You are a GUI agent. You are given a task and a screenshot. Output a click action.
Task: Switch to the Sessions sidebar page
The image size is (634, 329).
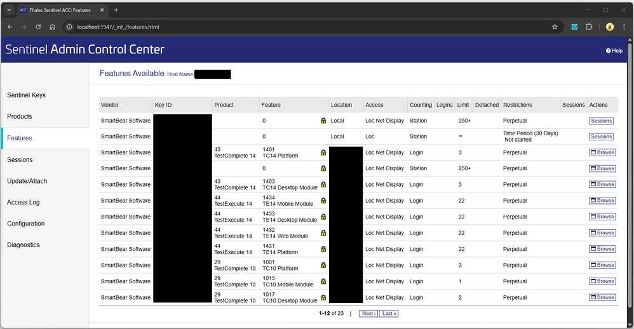pos(20,159)
